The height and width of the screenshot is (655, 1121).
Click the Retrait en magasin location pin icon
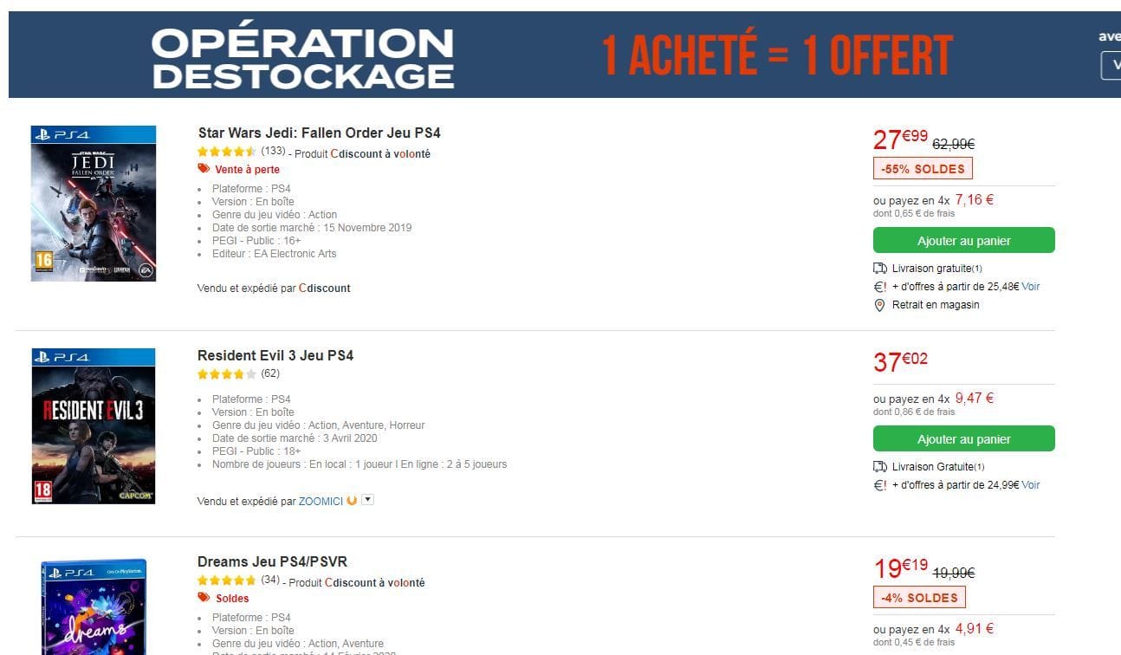pos(880,305)
